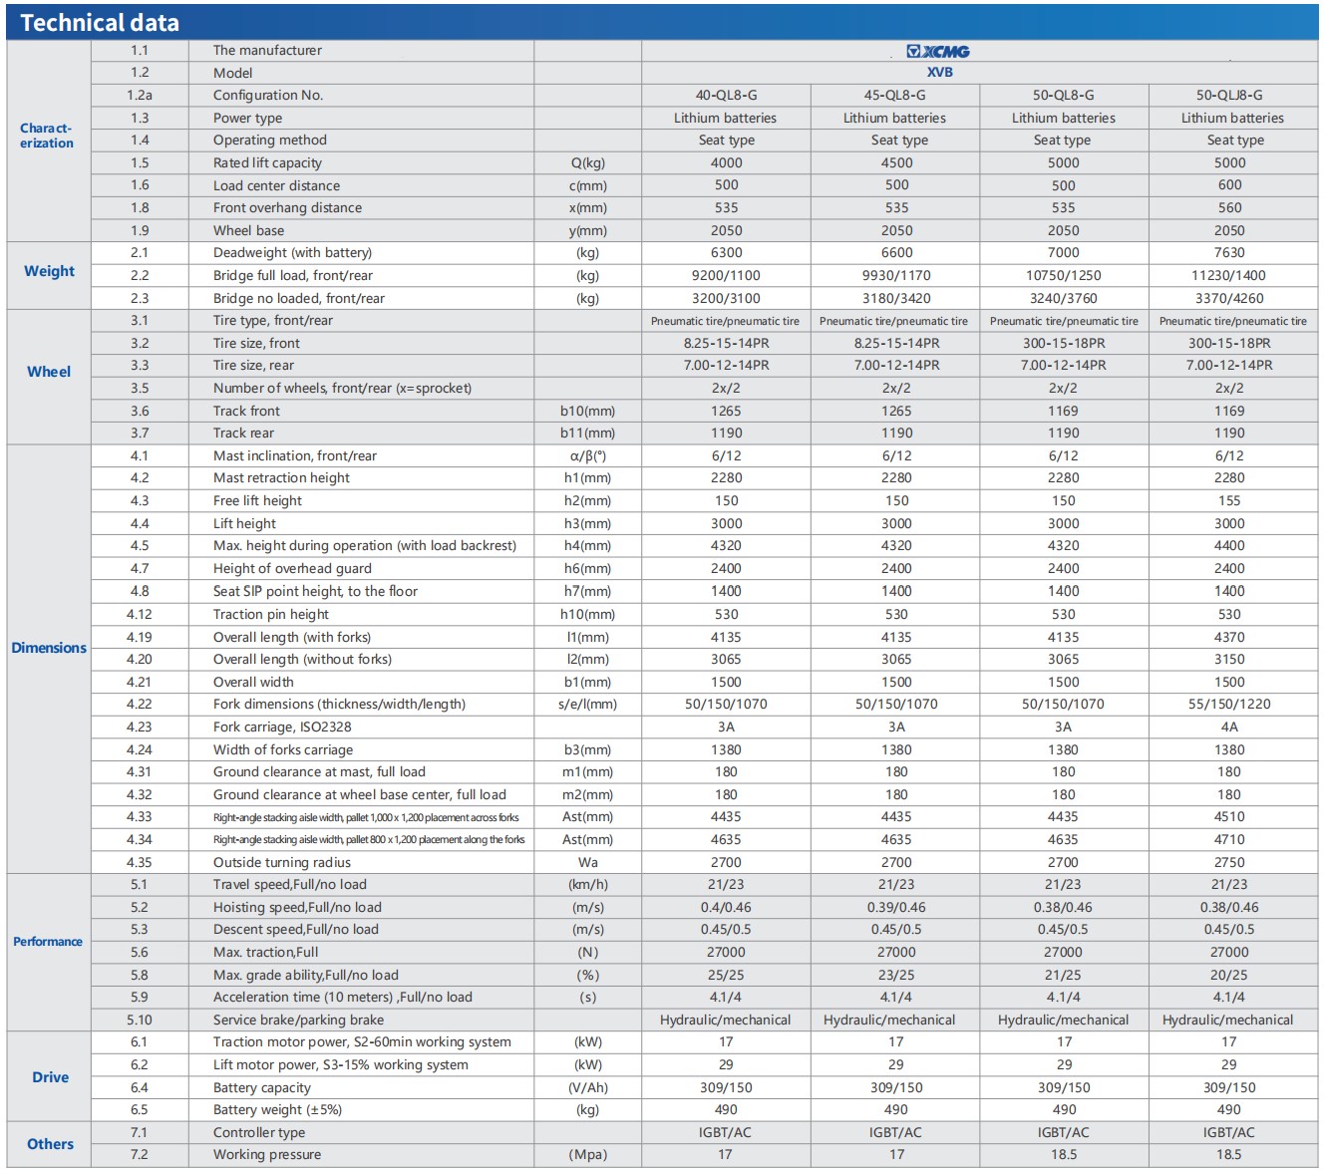Click value '9200/1100' in bridge full load

tap(726, 276)
